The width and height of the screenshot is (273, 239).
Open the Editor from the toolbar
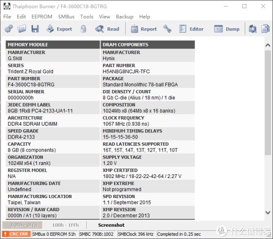(x=191, y=29)
